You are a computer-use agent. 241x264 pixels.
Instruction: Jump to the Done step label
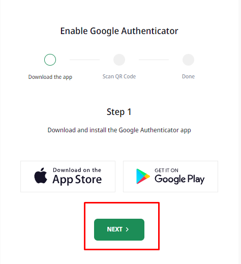(188, 76)
